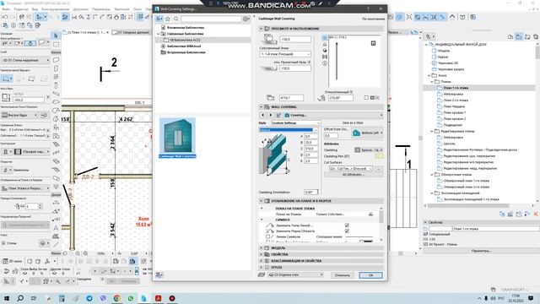Click the red delete icon in Navigator
Screen dimensions: 540x304
coord(536,214)
